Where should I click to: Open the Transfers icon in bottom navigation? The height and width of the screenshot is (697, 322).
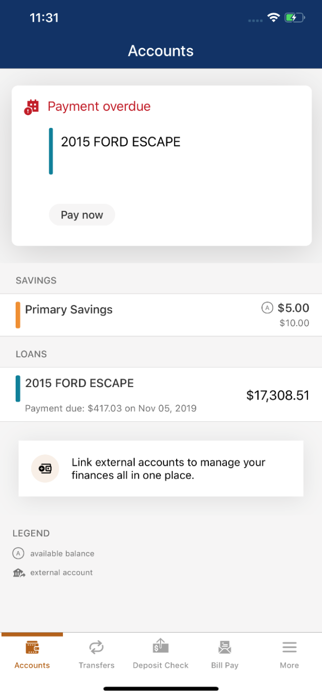(x=97, y=647)
